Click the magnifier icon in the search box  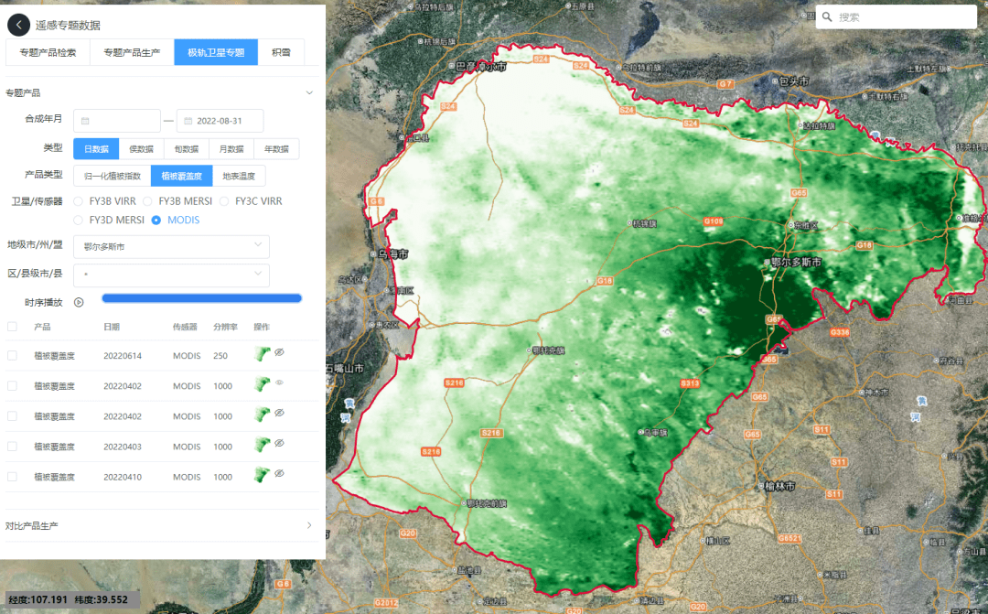coord(827,17)
